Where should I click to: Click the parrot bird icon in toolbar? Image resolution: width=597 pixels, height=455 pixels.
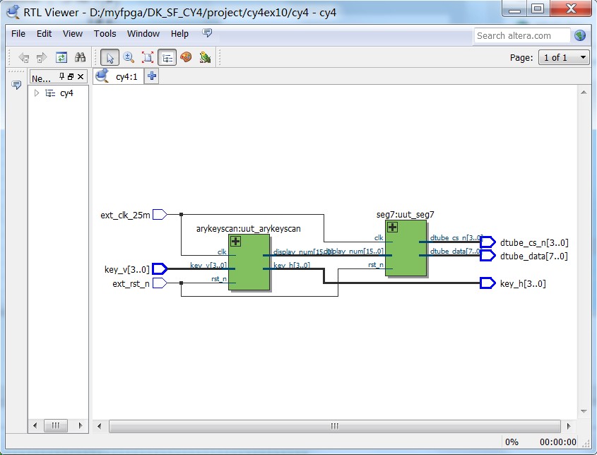[205, 57]
